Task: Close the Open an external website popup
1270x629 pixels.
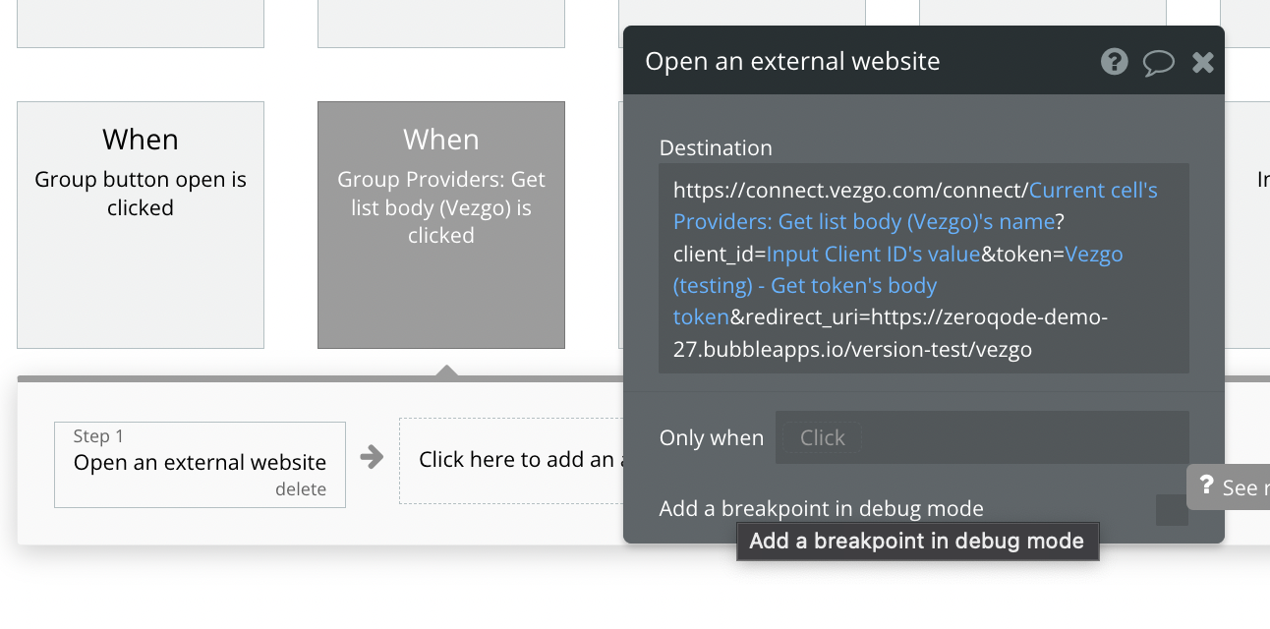Action: point(1203,63)
